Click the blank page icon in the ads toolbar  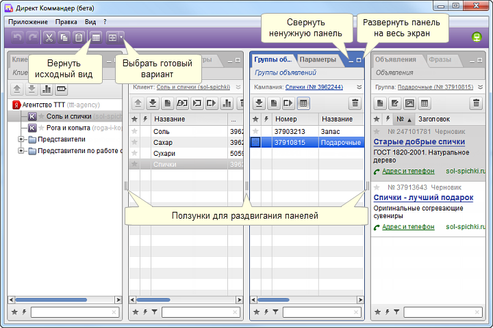pyautogui.click(x=380, y=103)
